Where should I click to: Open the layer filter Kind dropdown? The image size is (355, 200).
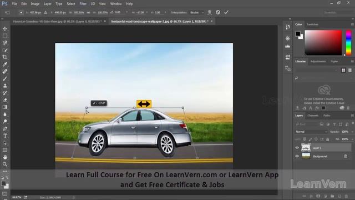pos(307,124)
